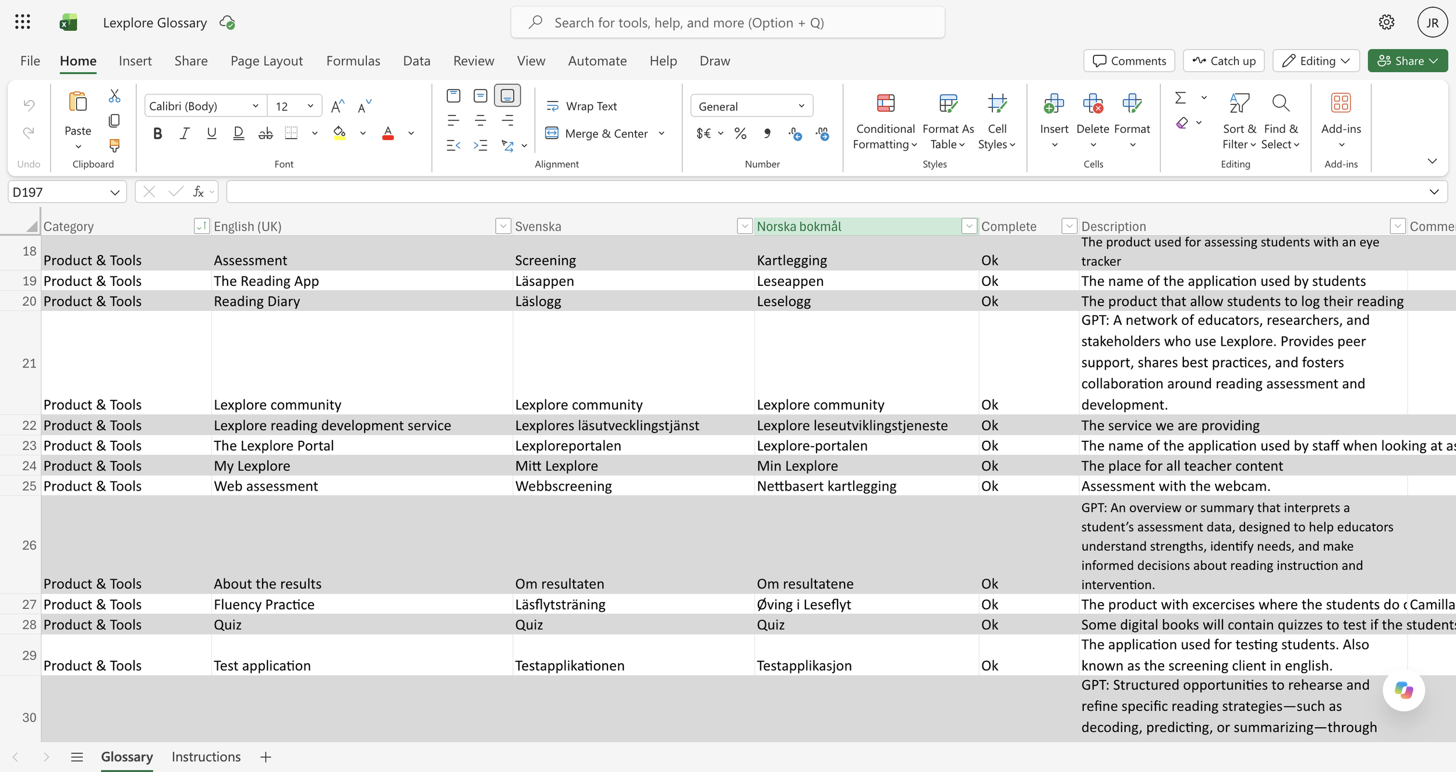The image size is (1456, 772).
Task: Click the insert function fx icon
Action: coord(199,192)
